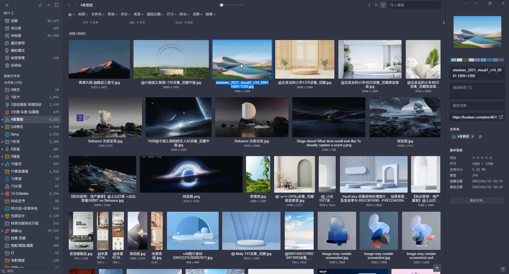This screenshot has width=509, height=274.
Task: Open the 电影海报 folder
Action: click(x=32, y=260)
